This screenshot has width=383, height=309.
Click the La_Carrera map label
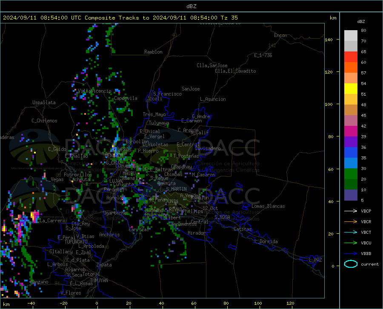click(x=52, y=221)
